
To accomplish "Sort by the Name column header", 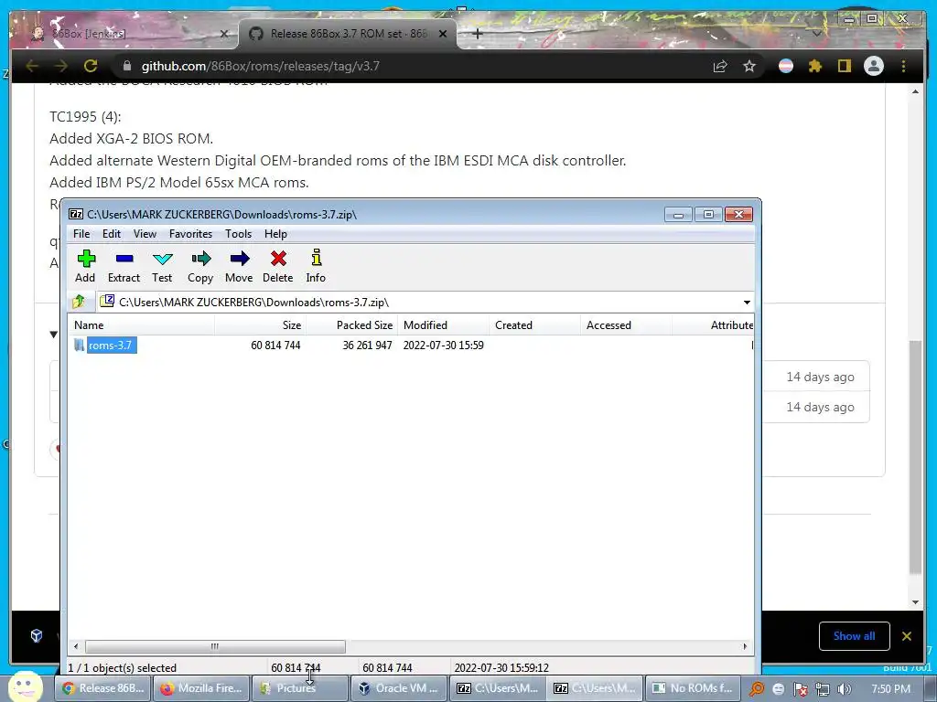I will pos(142,325).
